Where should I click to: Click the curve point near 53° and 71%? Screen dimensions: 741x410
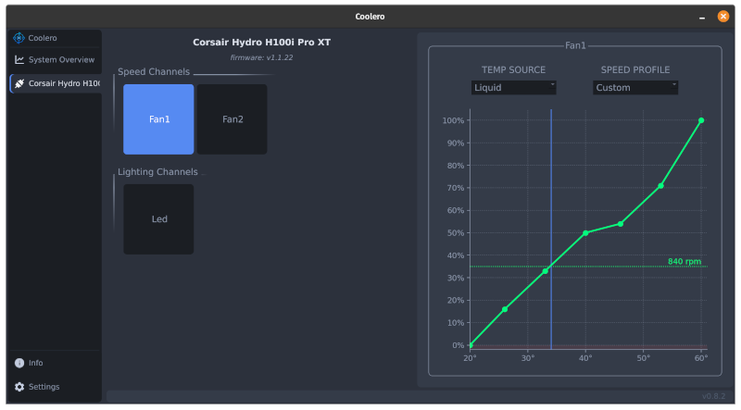pyautogui.click(x=660, y=186)
